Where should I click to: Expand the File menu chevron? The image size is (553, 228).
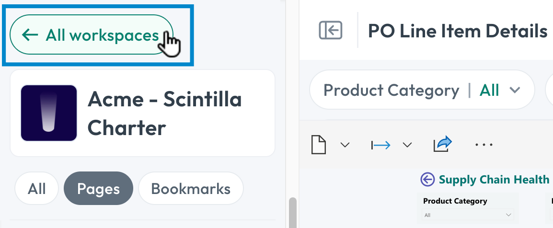(345, 145)
